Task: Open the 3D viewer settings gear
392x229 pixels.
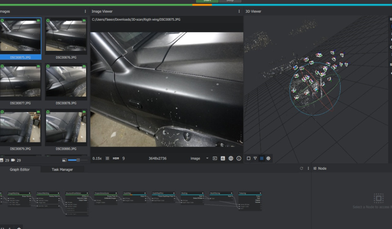Action: pos(268,158)
